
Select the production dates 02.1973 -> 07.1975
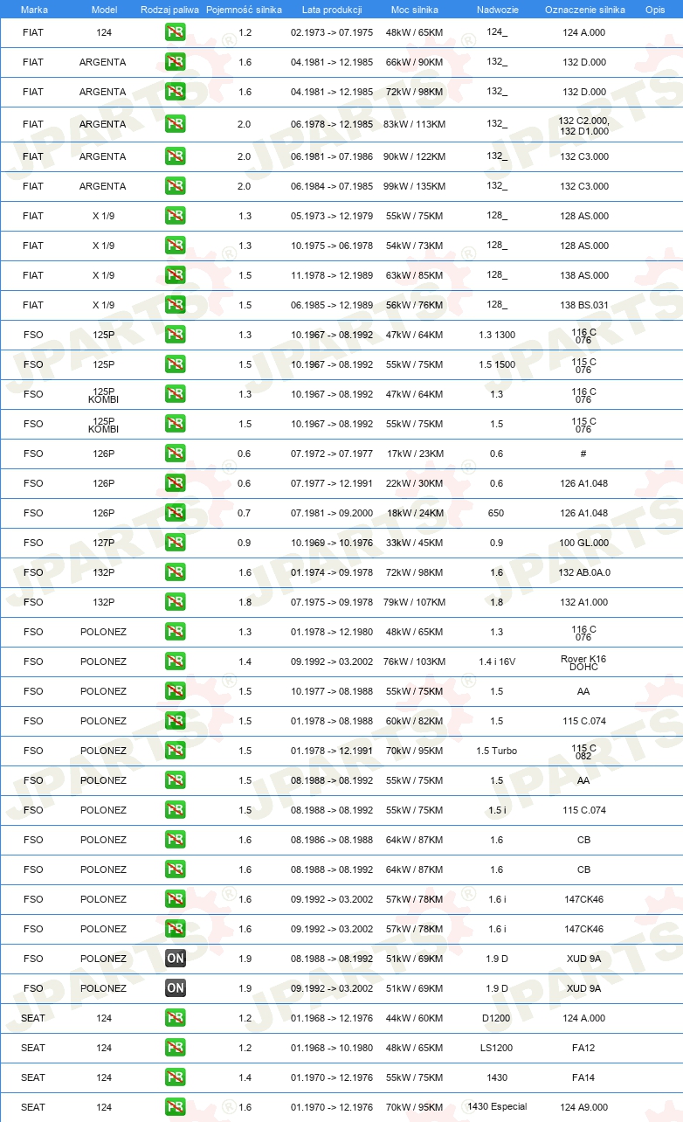tap(332, 32)
